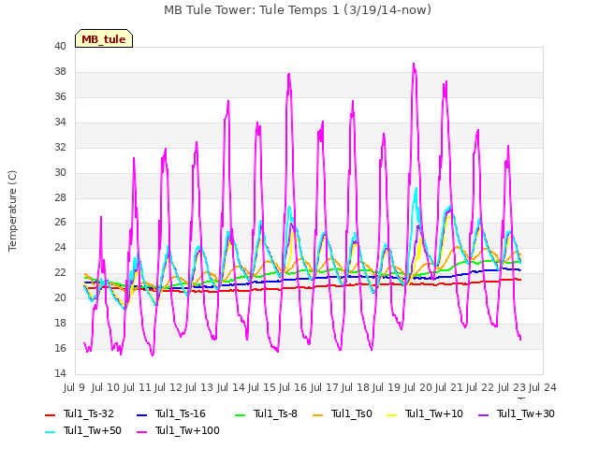
Task: Click the blue Tul1_Ts-16 legend swatch
Action: click(x=141, y=414)
